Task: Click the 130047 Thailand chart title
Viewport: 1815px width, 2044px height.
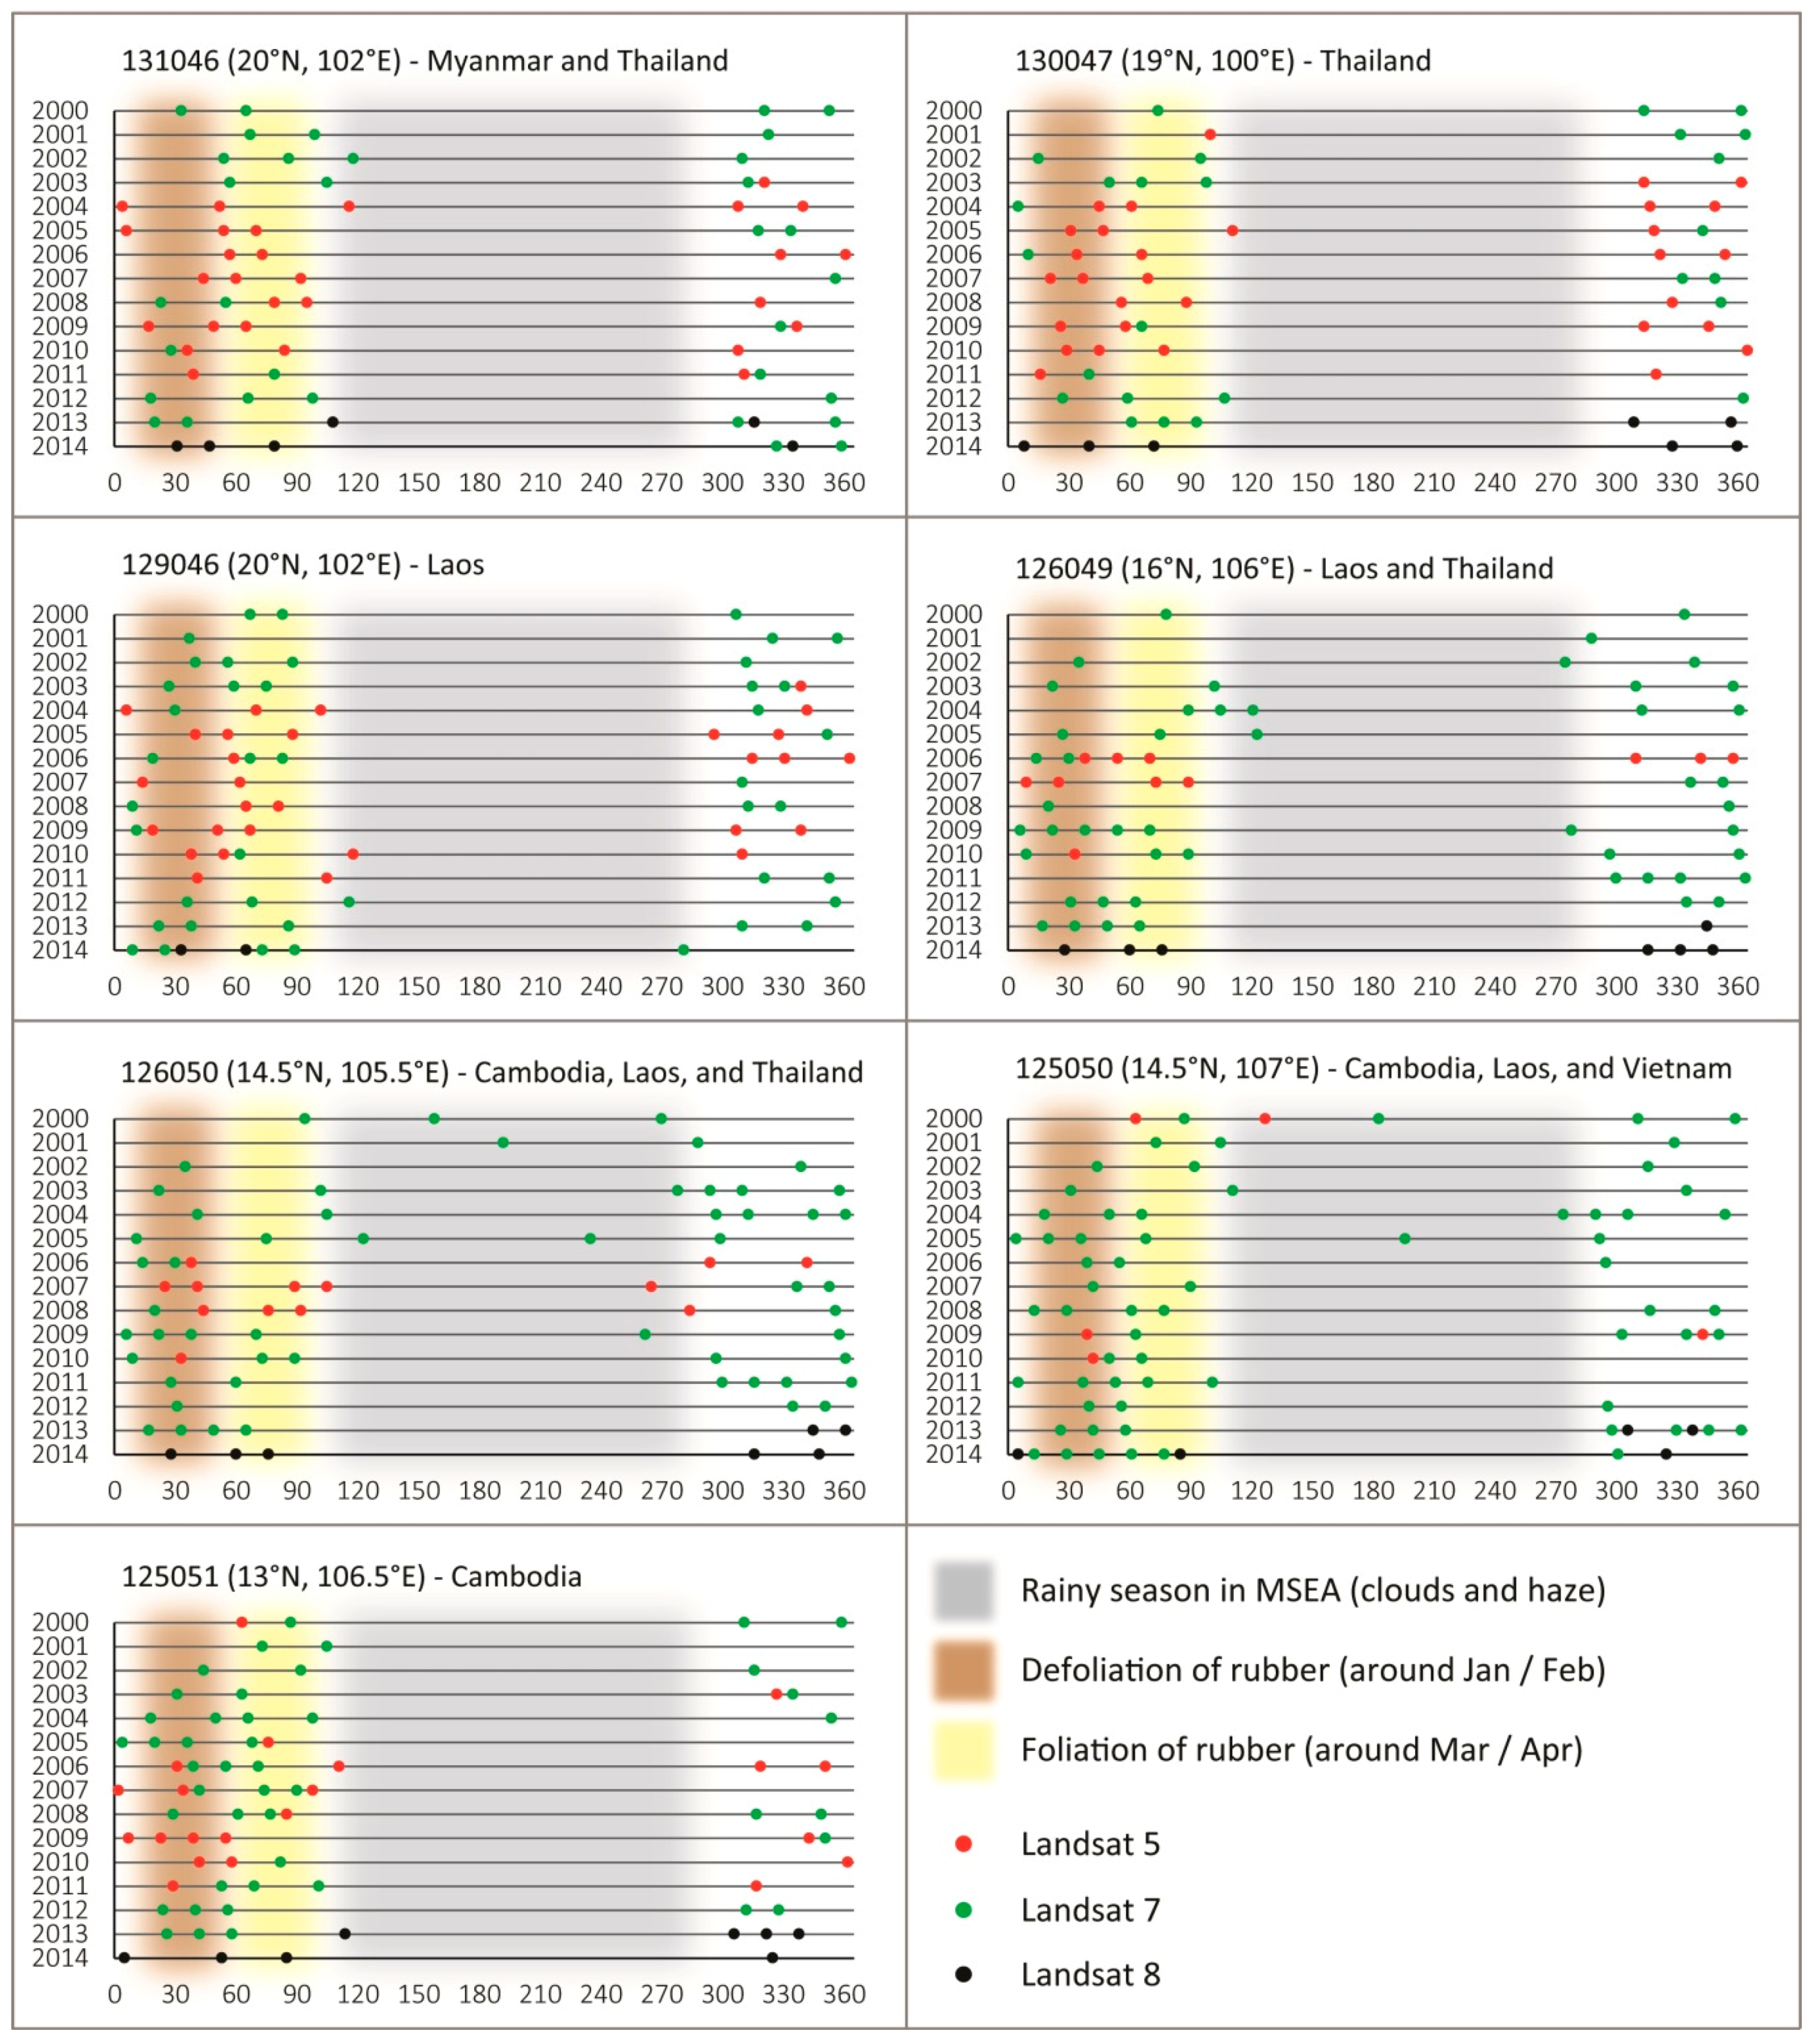Action: [x=1223, y=62]
